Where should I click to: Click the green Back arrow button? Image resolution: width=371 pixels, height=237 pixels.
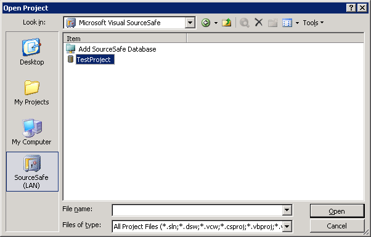206,23
